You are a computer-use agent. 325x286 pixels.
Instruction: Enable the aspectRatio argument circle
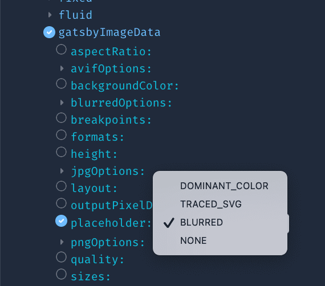point(62,50)
